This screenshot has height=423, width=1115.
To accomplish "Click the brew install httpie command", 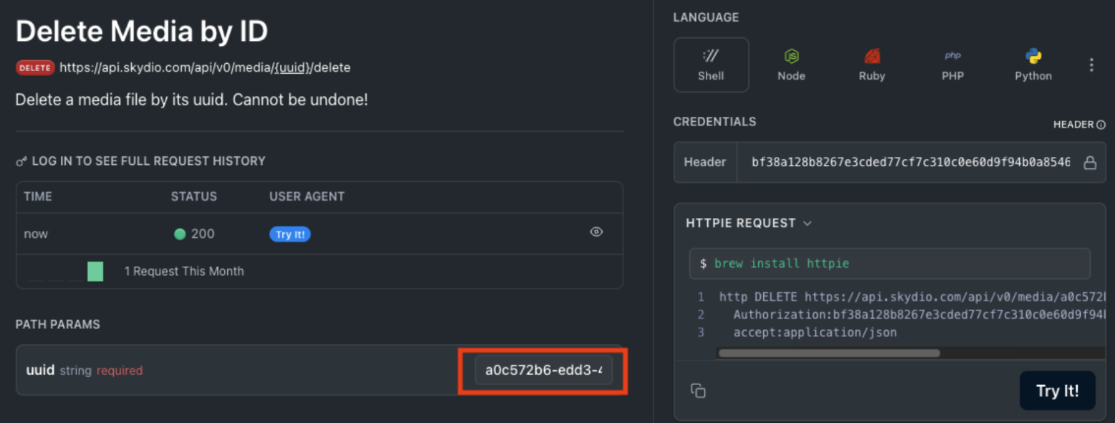I will click(x=782, y=263).
